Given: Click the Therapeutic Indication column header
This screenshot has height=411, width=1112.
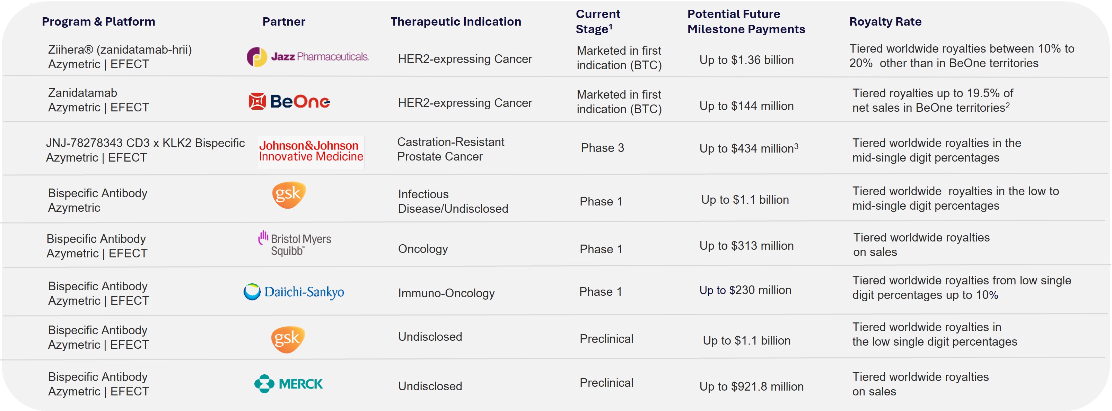Looking at the screenshot, I should point(456,21).
